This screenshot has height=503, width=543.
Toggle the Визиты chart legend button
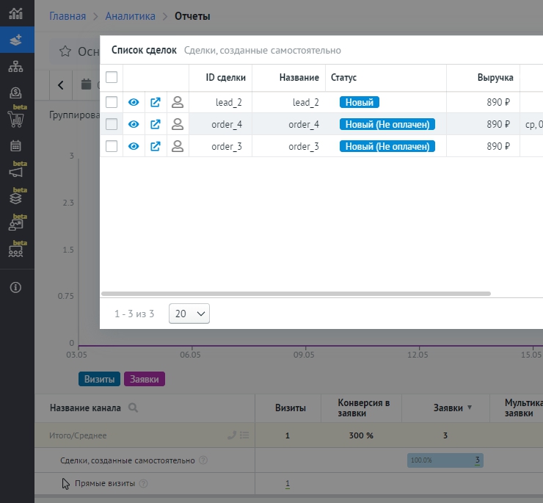[99, 379]
